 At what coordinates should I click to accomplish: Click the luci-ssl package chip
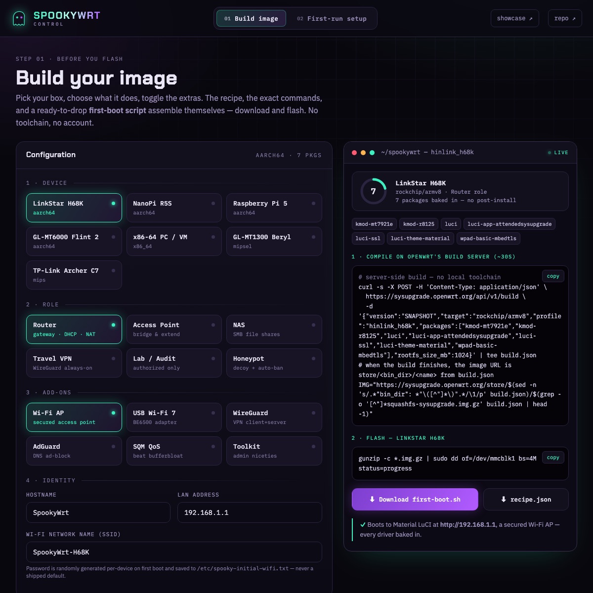tap(368, 238)
